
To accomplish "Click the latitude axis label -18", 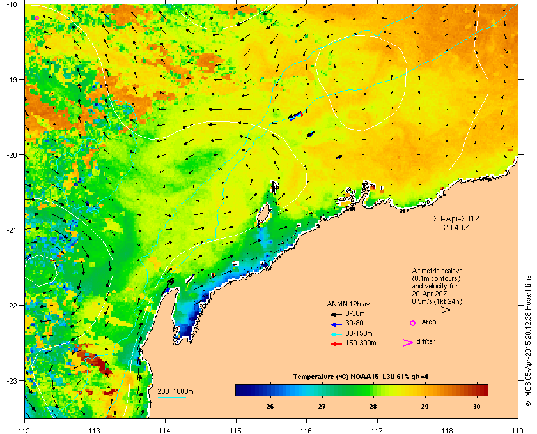I will point(12,4).
